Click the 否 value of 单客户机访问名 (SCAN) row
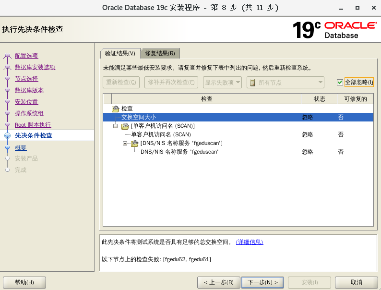381x290 pixels. 341,134
